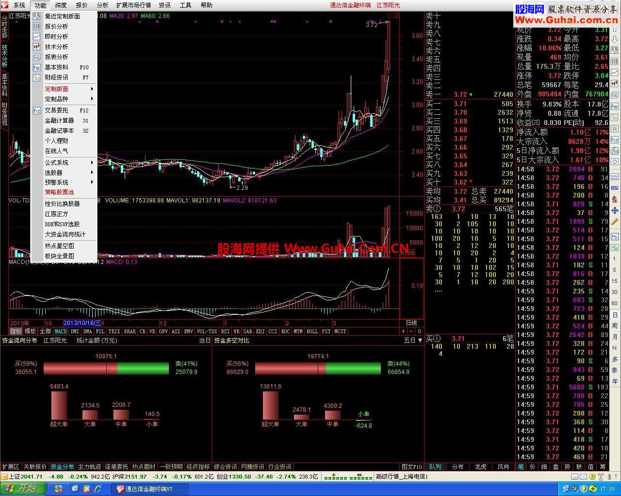
Task: Select the green refresh icon in right toolbar
Action: (x=615, y=248)
